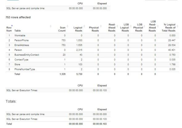Viewport: 182px width, 128px height.
Task: Click the 1,635 logical reads value
Action: tap(79, 45)
